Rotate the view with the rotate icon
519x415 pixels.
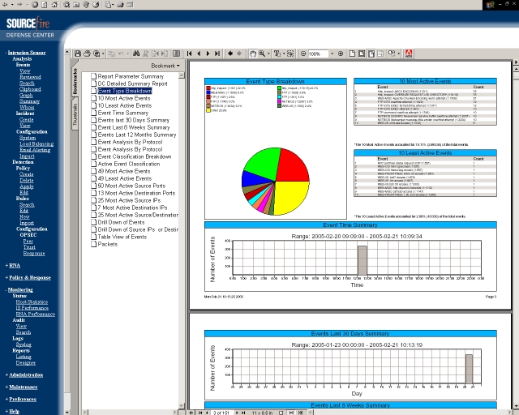(x=391, y=53)
